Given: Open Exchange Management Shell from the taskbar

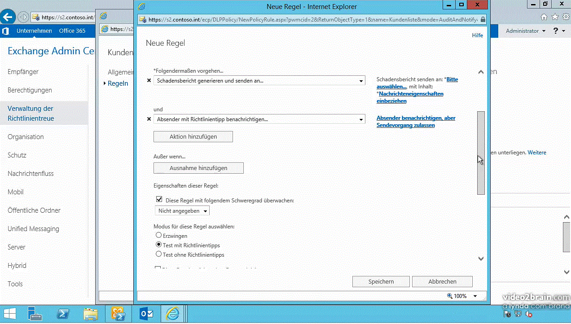Looking at the screenshot, I should (x=118, y=313).
